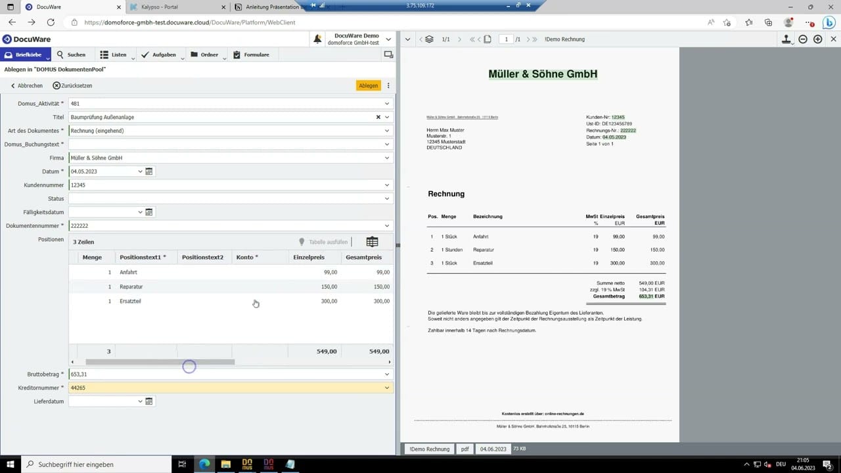The height and width of the screenshot is (473, 841).
Task: Click the browser back button
Action: 12,22
